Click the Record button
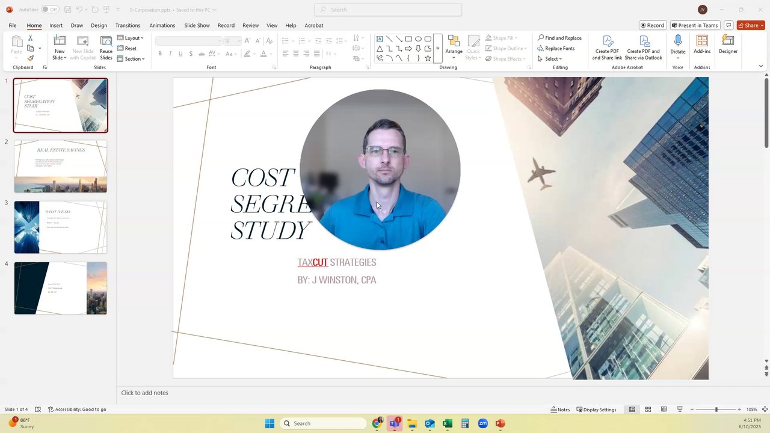The width and height of the screenshot is (770, 433). (x=653, y=25)
